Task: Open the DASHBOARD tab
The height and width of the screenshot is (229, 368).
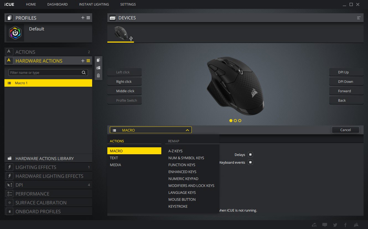Action: (58, 4)
